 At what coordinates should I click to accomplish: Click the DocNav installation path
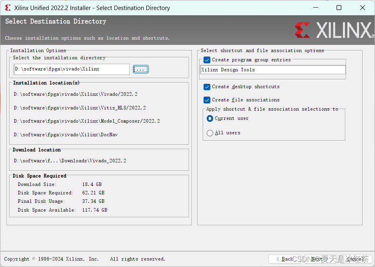point(66,135)
